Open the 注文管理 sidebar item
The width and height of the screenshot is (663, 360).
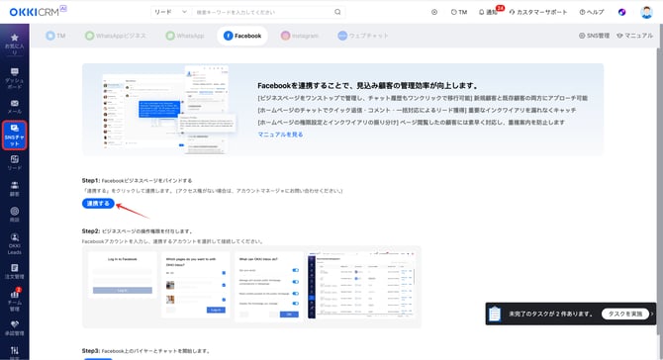pos(15,272)
